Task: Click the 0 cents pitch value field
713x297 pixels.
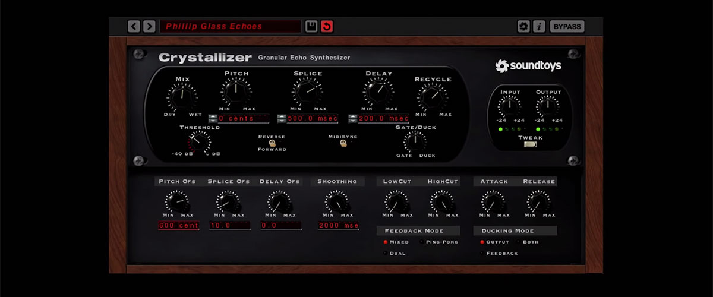Action: [244, 118]
